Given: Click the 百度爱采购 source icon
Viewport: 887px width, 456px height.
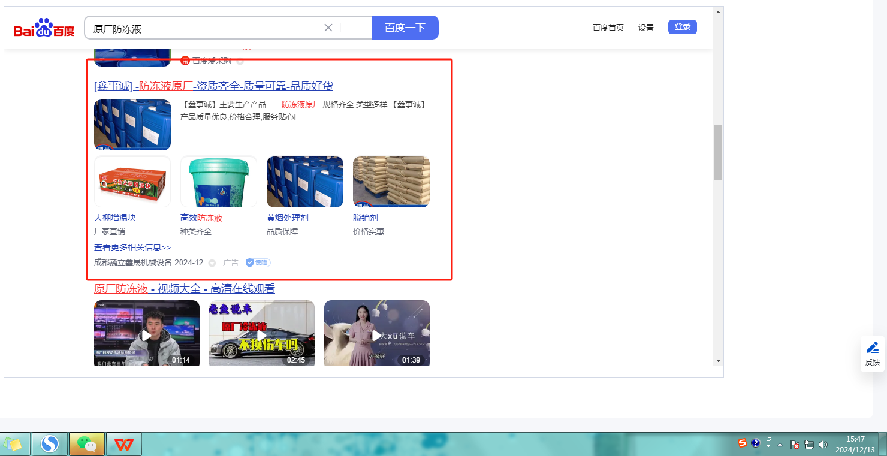Looking at the screenshot, I should 185,61.
